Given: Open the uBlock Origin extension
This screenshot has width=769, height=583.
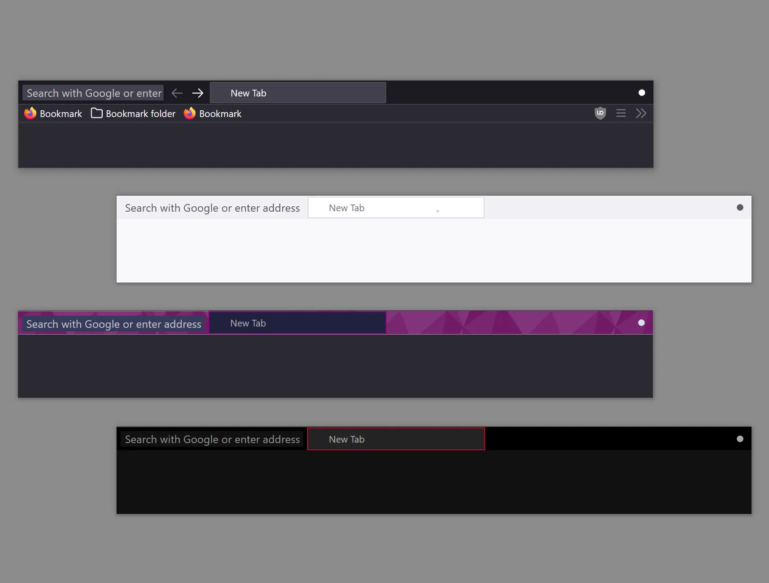Looking at the screenshot, I should click(600, 113).
